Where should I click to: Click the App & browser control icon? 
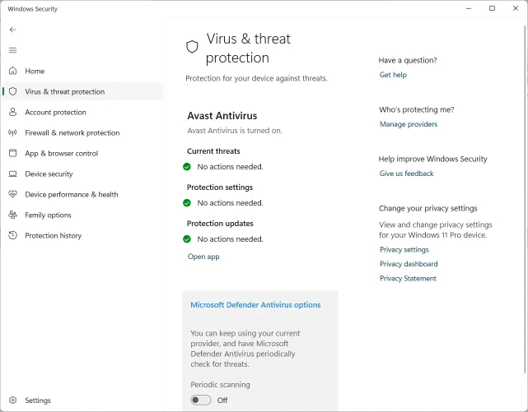[13, 153]
